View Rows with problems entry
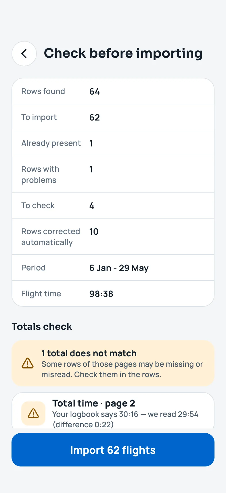The width and height of the screenshot is (226, 493). (x=113, y=174)
